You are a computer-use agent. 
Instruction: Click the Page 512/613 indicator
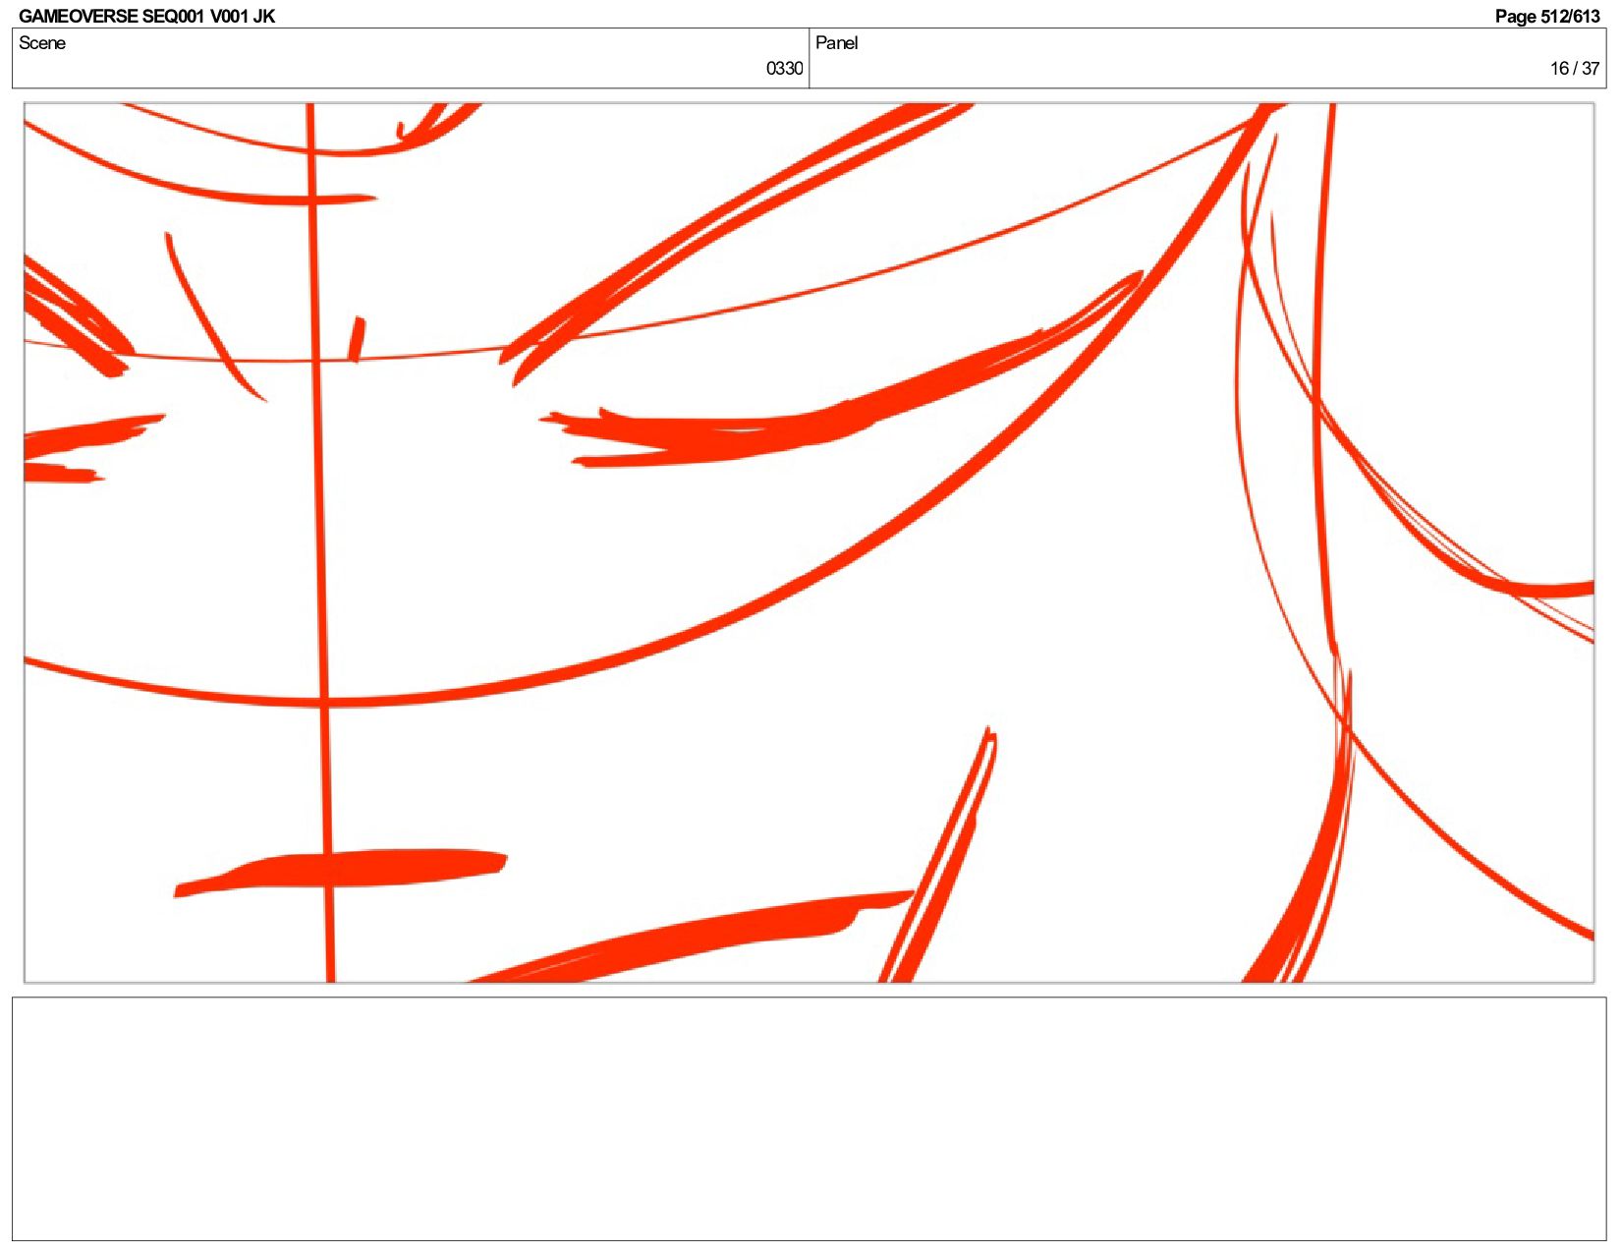(1547, 16)
